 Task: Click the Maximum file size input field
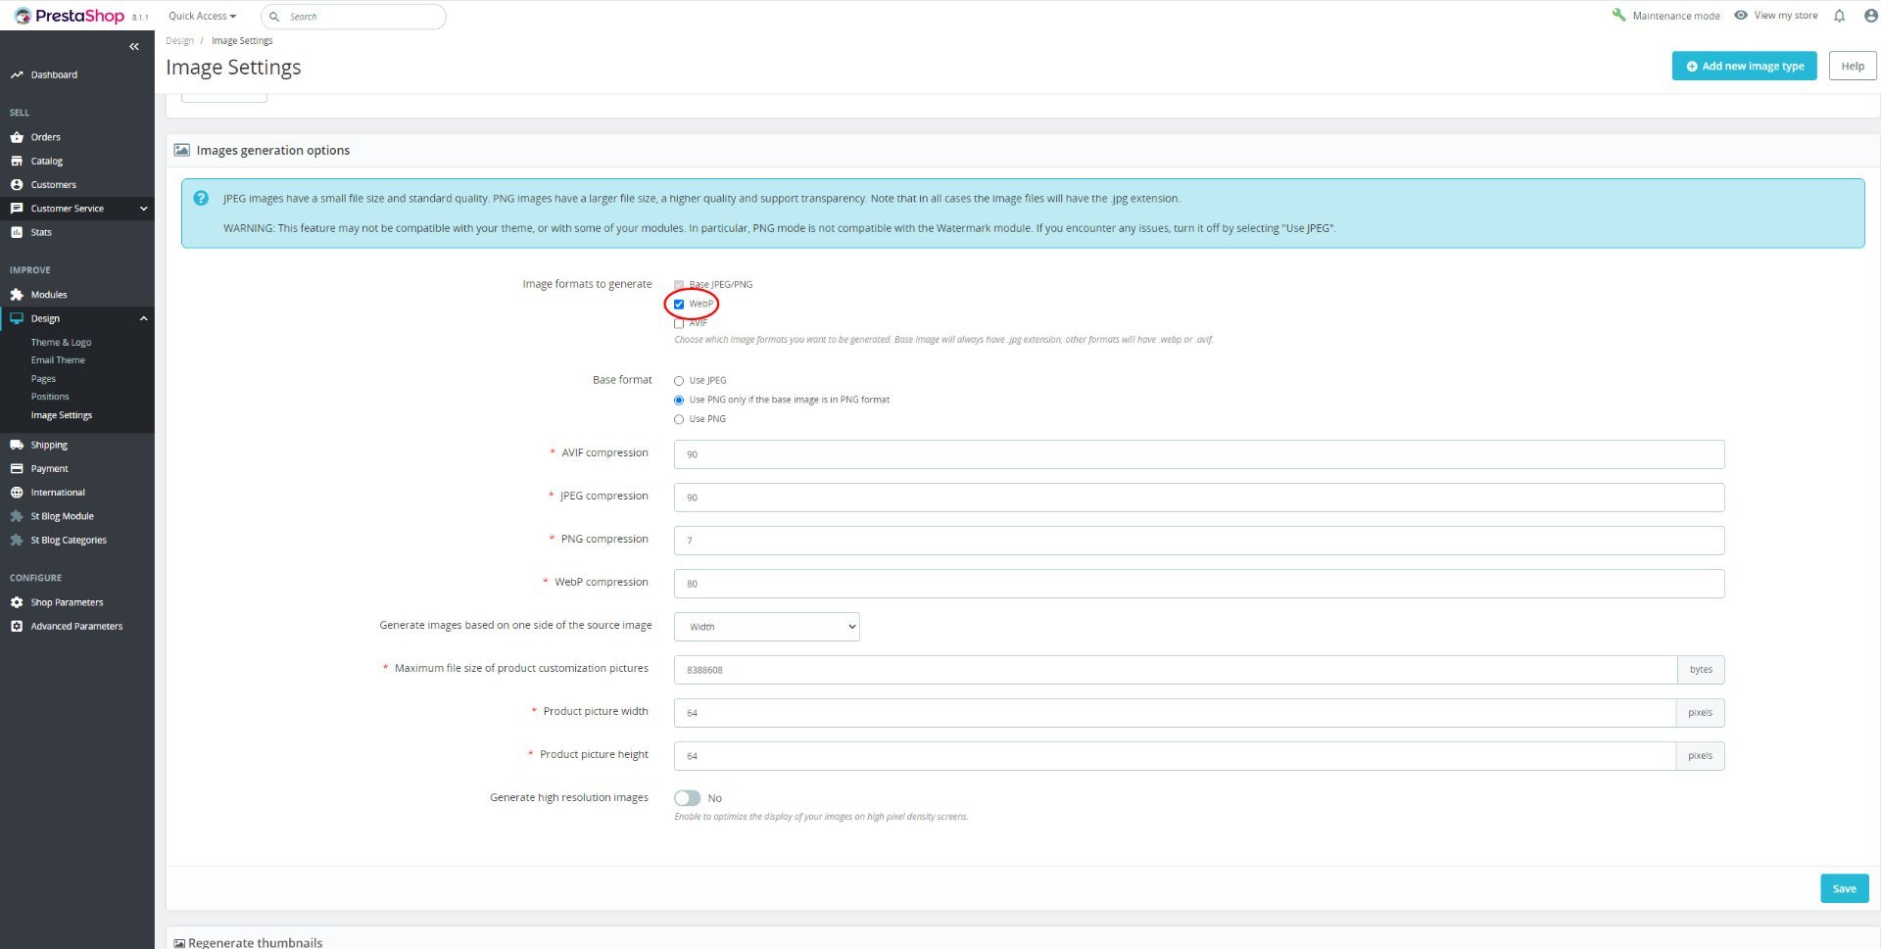click(1176, 670)
